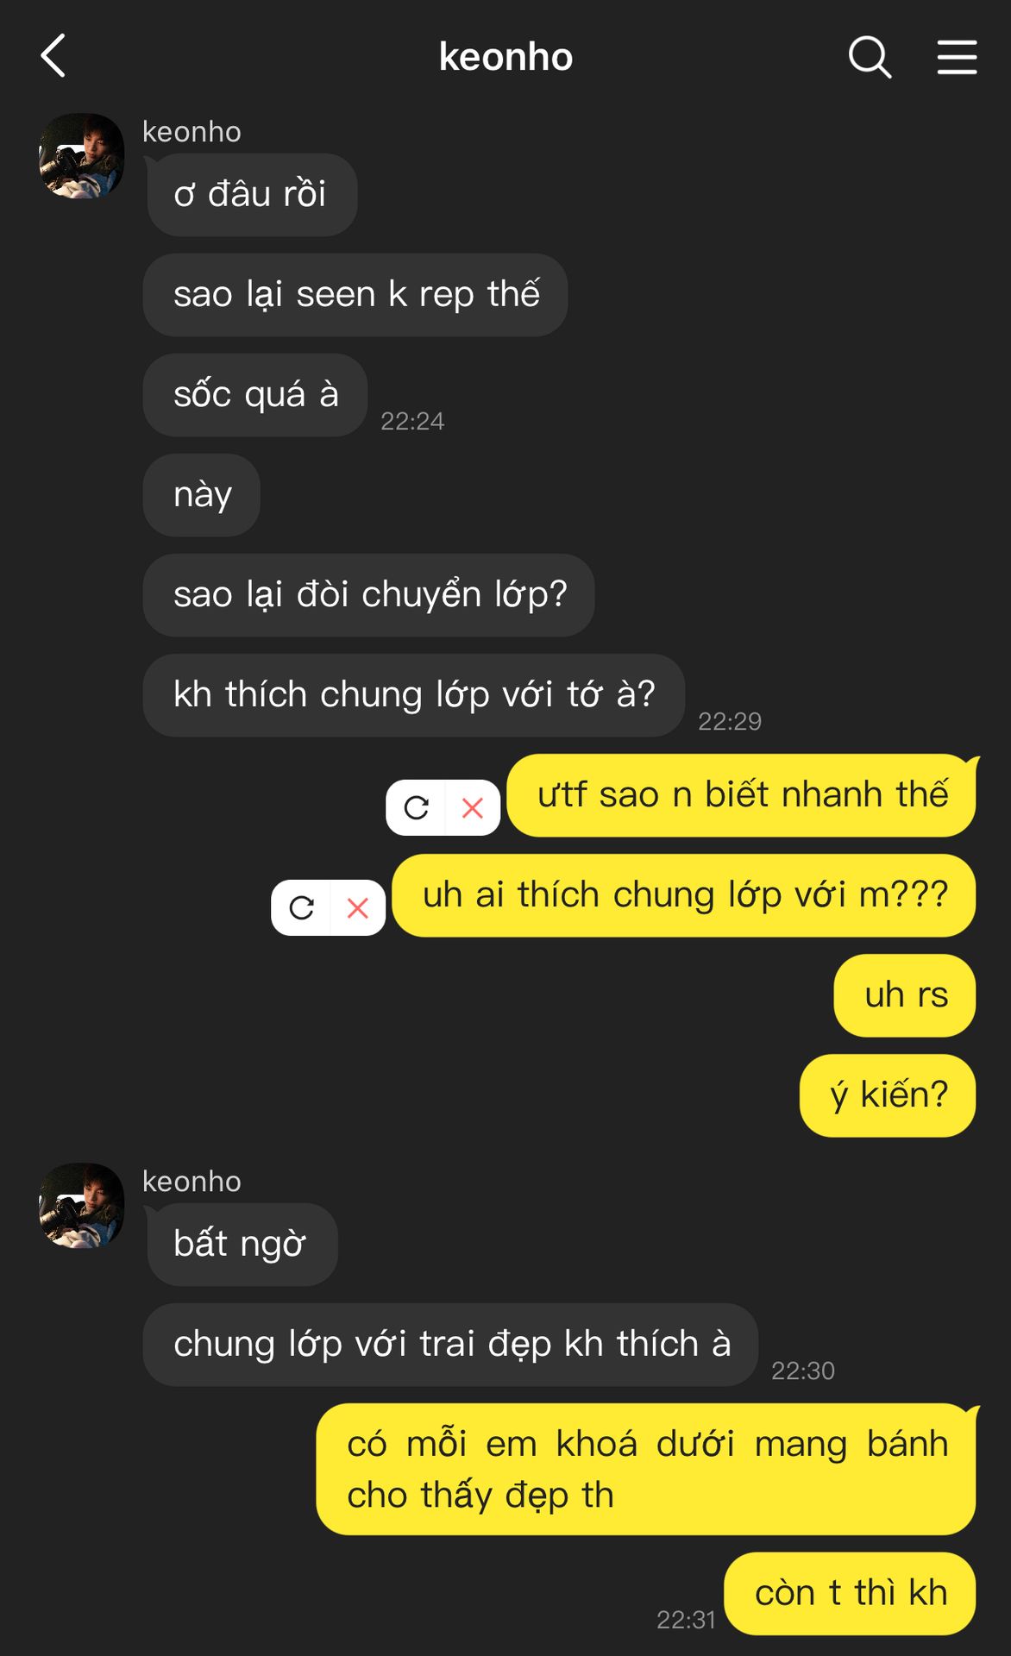The height and width of the screenshot is (1656, 1011).
Task: Select the 'kh thích chung lớp với tớ à?' bubble
Action: [414, 695]
